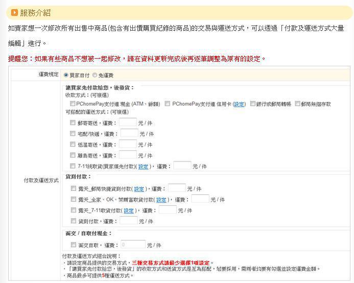Click the red 提醒您 warning text

click(136, 59)
